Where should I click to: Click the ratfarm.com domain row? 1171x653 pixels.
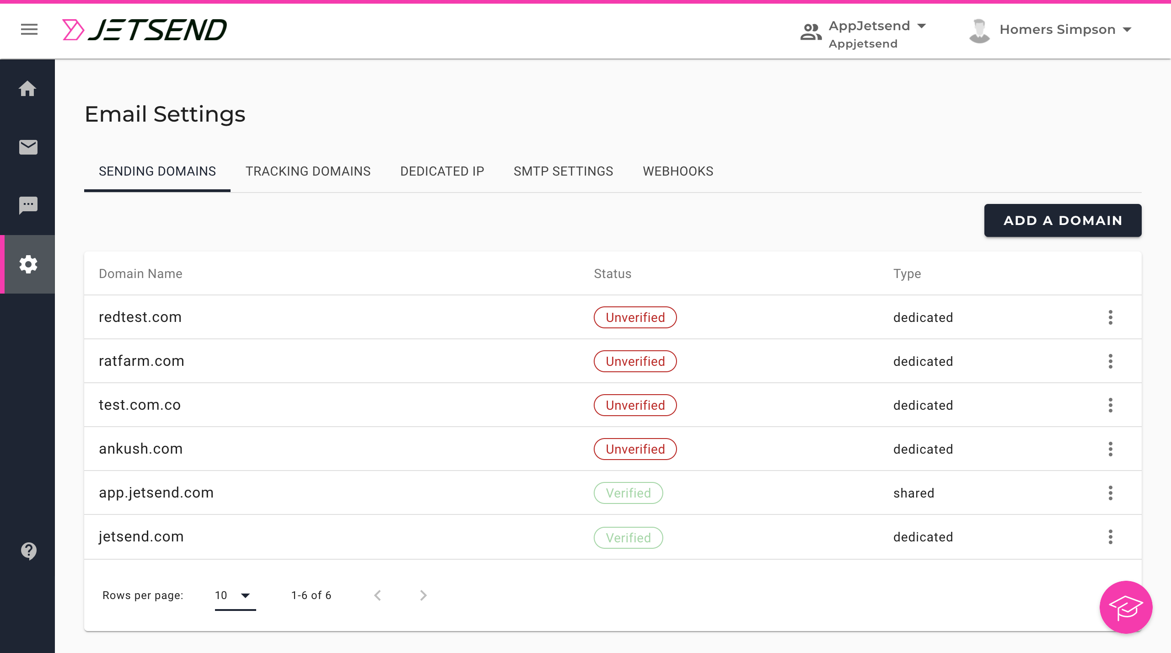pos(141,361)
